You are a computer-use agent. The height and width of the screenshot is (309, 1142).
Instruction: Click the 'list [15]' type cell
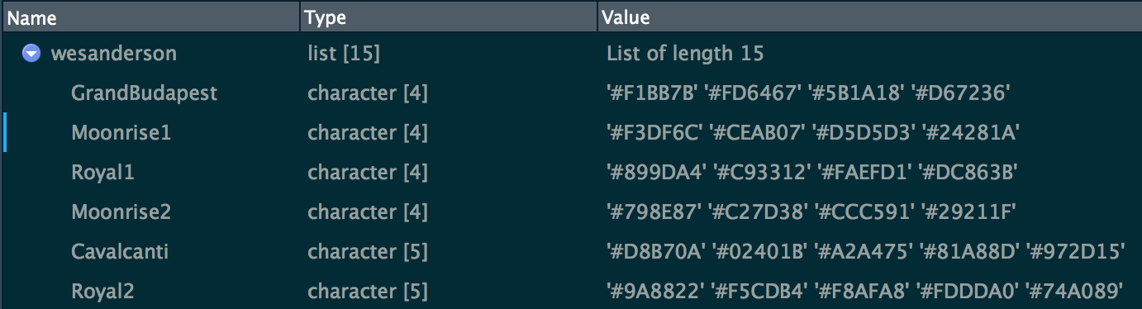(x=344, y=55)
